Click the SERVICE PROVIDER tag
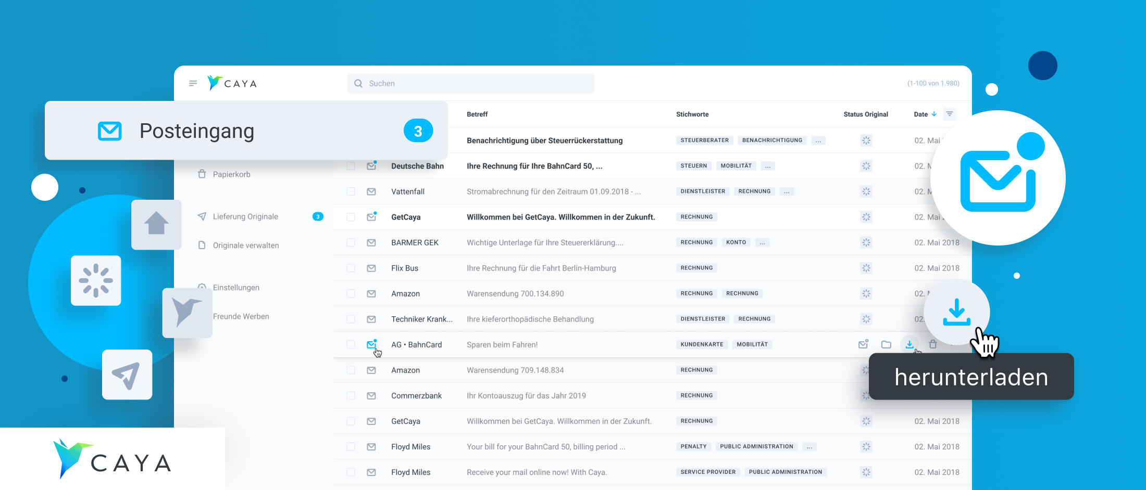Image resolution: width=1146 pixels, height=490 pixels. [x=708, y=472]
